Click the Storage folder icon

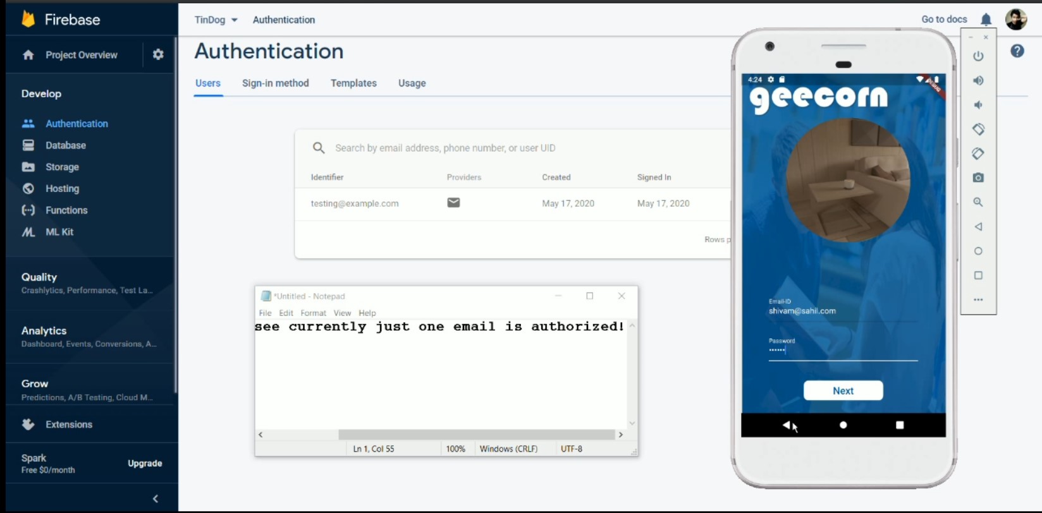point(28,167)
